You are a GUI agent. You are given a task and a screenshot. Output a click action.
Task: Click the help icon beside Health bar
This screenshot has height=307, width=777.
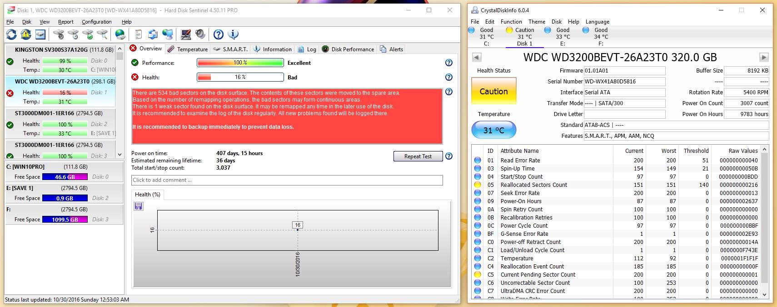449,77
